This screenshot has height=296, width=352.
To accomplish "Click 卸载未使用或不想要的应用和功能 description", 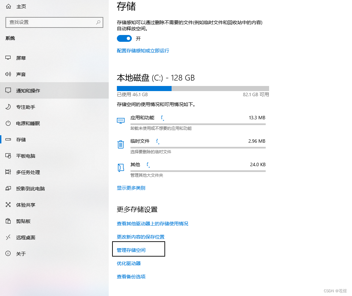I will (161, 128).
